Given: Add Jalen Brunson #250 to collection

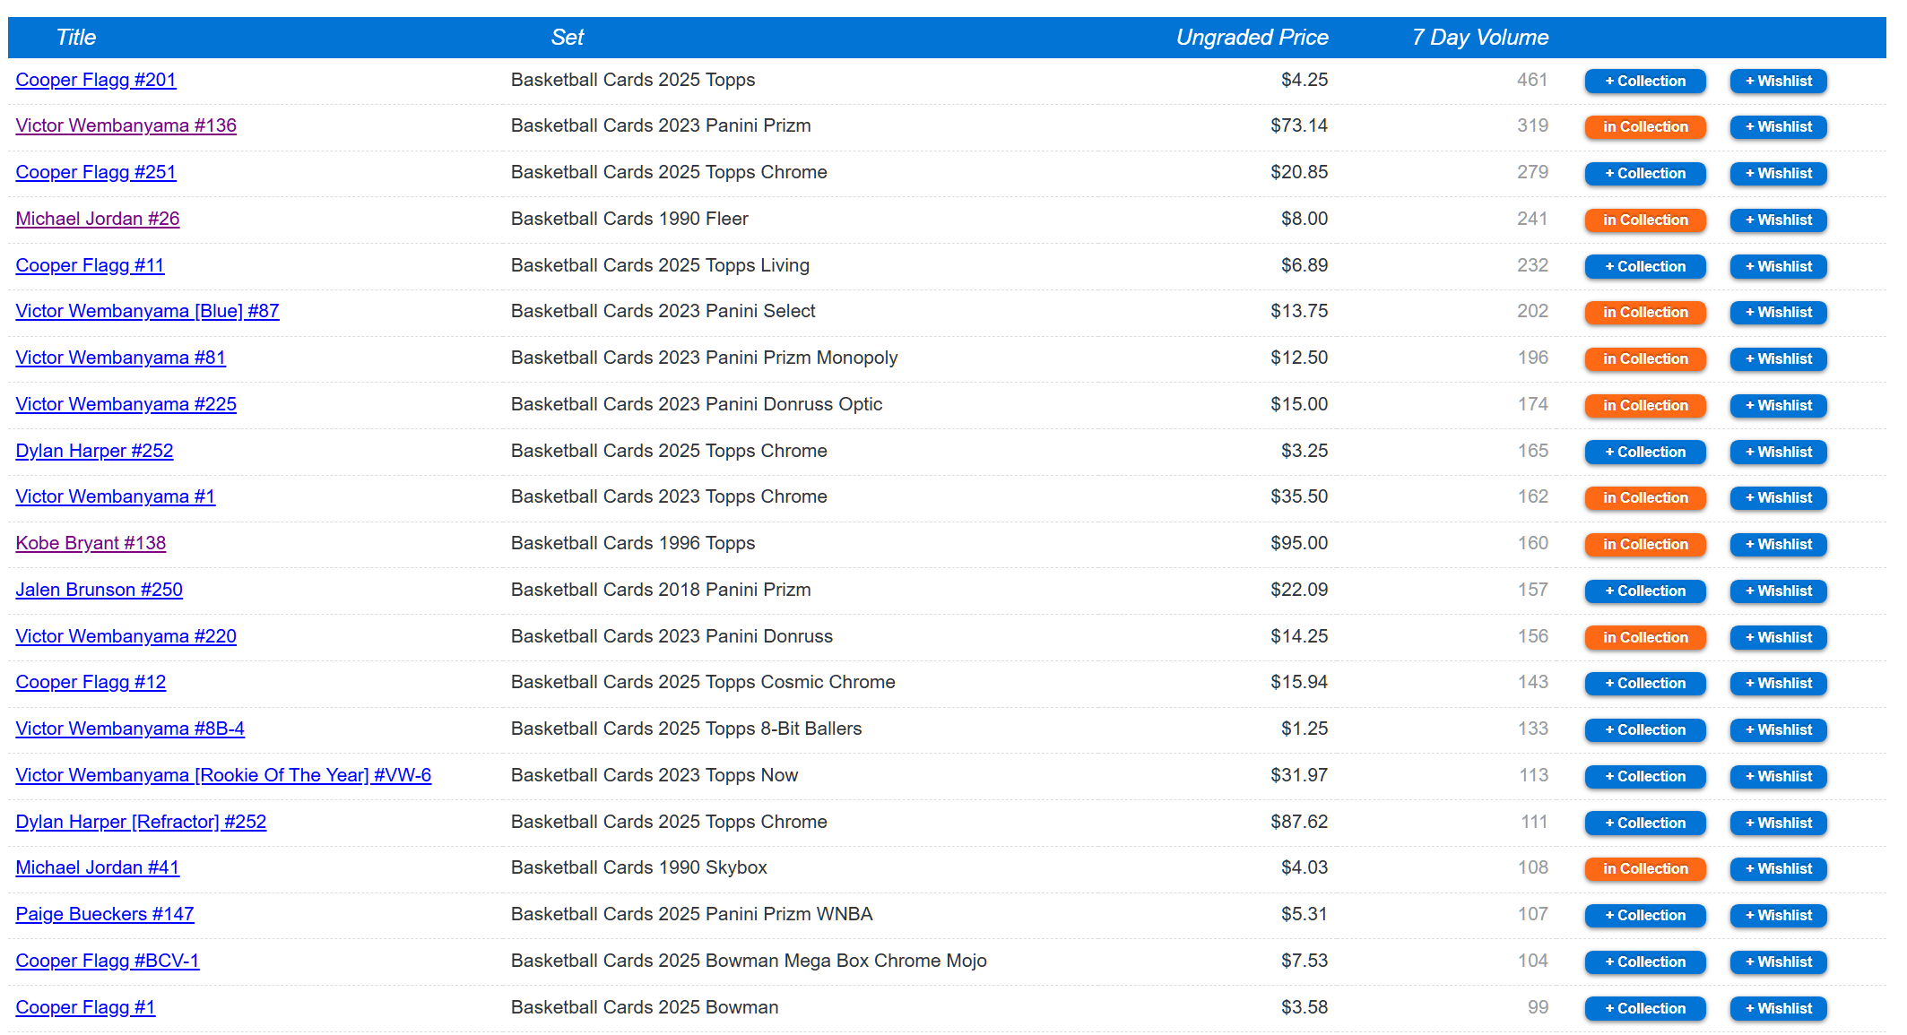Looking at the screenshot, I should 1645,591.
